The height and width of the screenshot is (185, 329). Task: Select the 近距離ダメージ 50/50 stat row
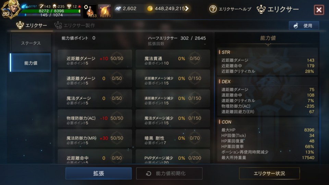tap(95, 59)
